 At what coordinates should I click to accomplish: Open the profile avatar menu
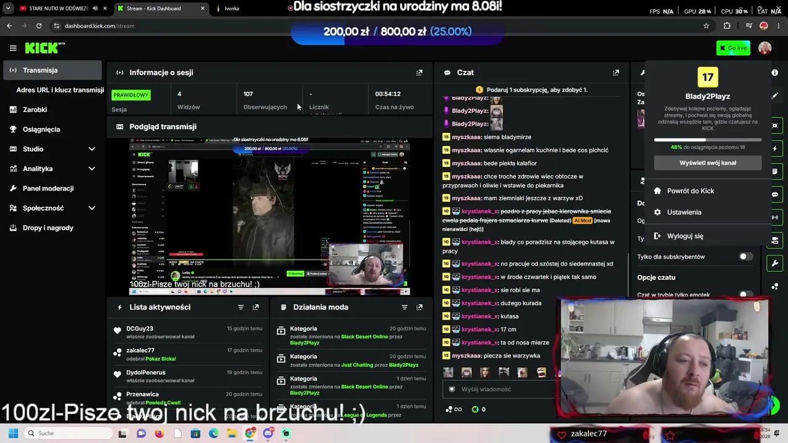765,48
